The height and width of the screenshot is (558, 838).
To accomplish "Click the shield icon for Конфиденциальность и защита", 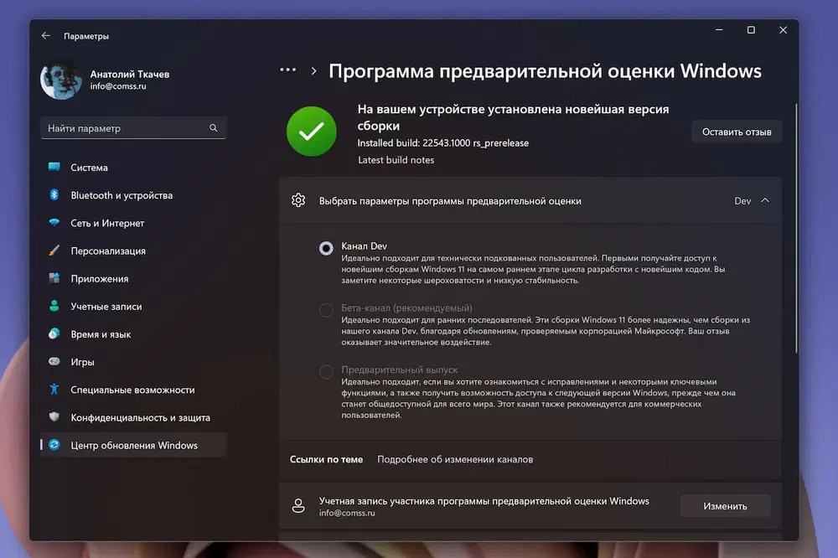I will tap(54, 417).
